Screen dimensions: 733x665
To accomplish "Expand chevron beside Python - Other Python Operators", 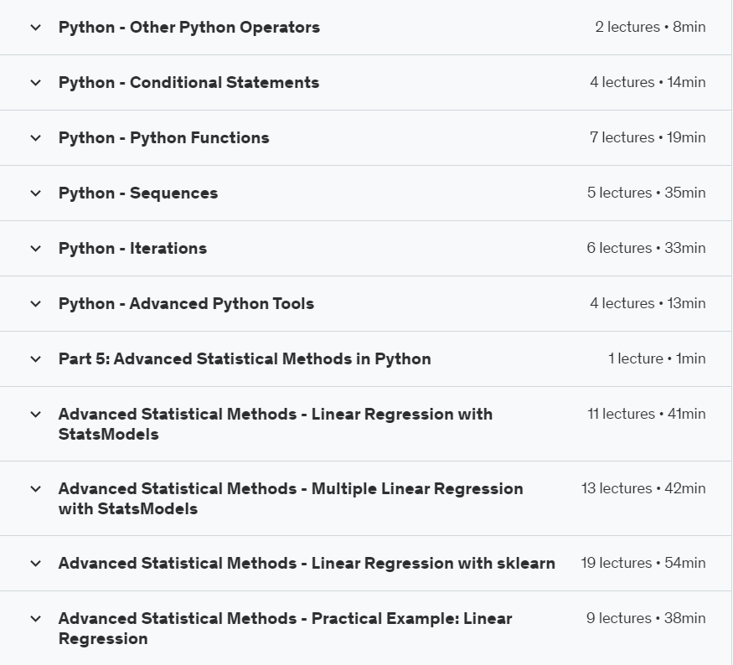I will point(35,28).
